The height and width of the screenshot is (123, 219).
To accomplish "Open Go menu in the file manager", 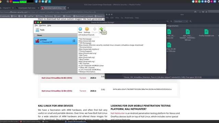I will 122,18.
